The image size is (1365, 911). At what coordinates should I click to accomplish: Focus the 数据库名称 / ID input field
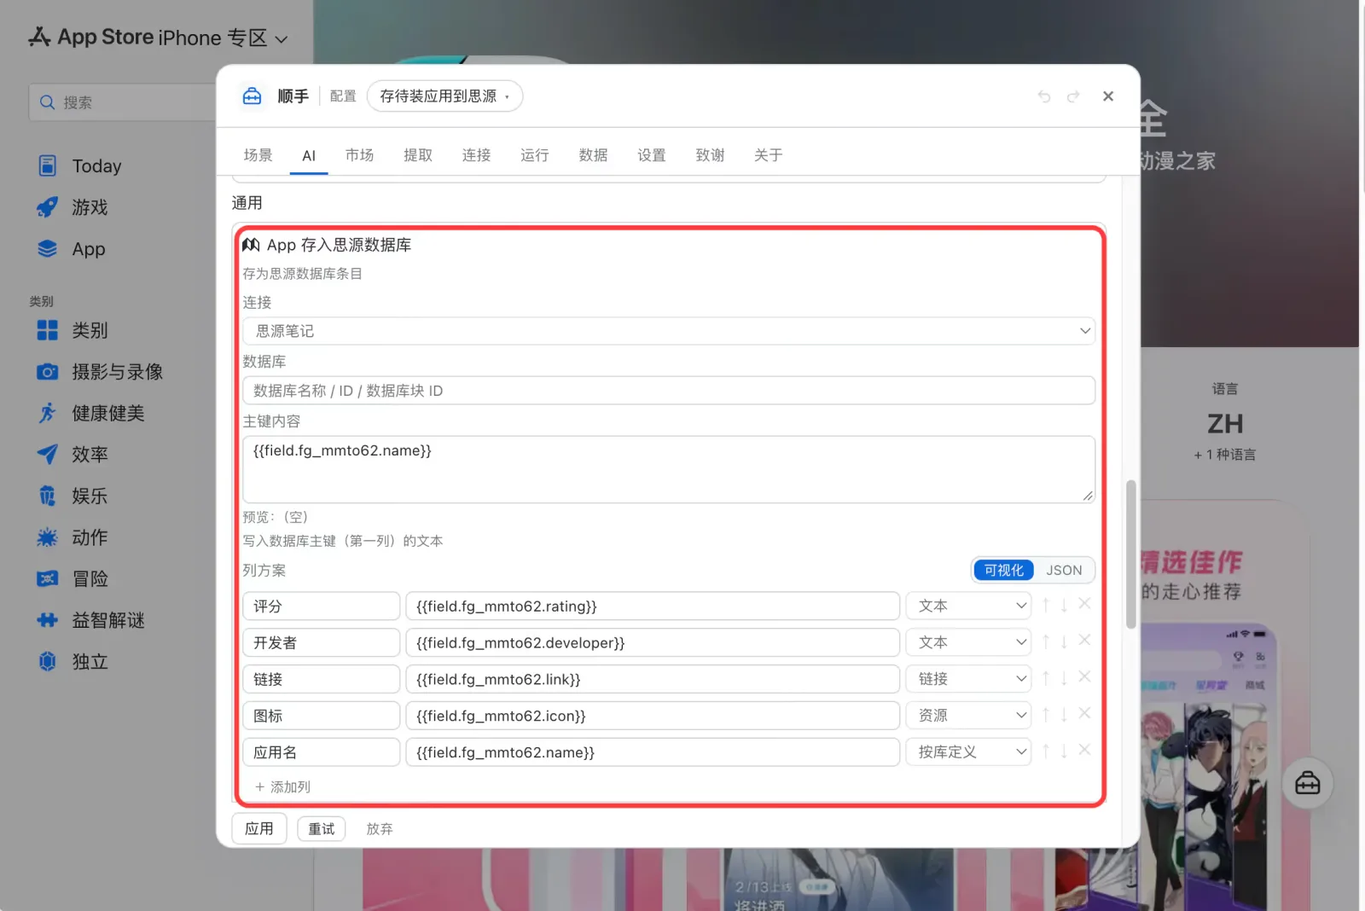669,391
